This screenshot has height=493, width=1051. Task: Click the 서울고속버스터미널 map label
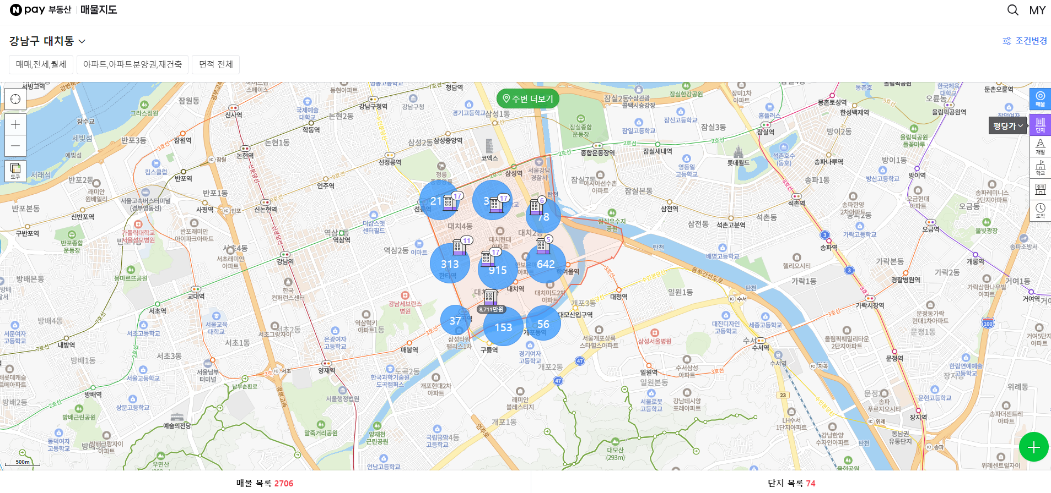coord(145,201)
